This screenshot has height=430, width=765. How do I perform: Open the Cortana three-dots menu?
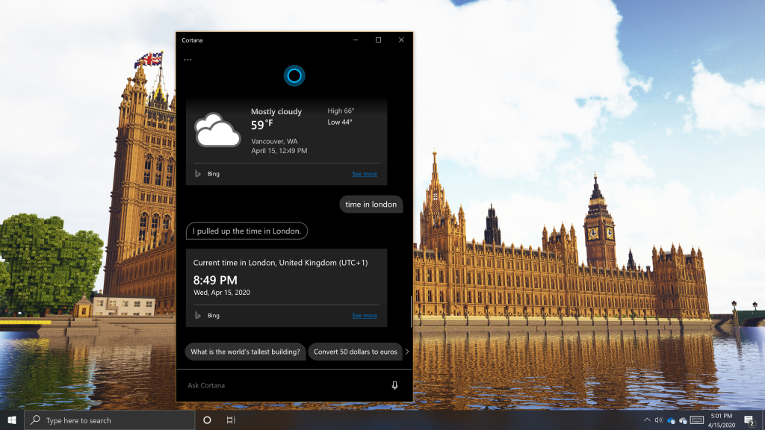tap(188, 60)
